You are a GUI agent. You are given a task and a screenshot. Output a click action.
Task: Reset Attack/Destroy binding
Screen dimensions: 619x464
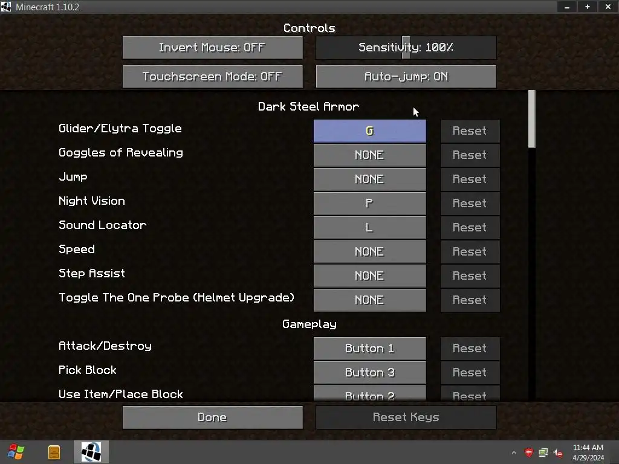(x=470, y=349)
